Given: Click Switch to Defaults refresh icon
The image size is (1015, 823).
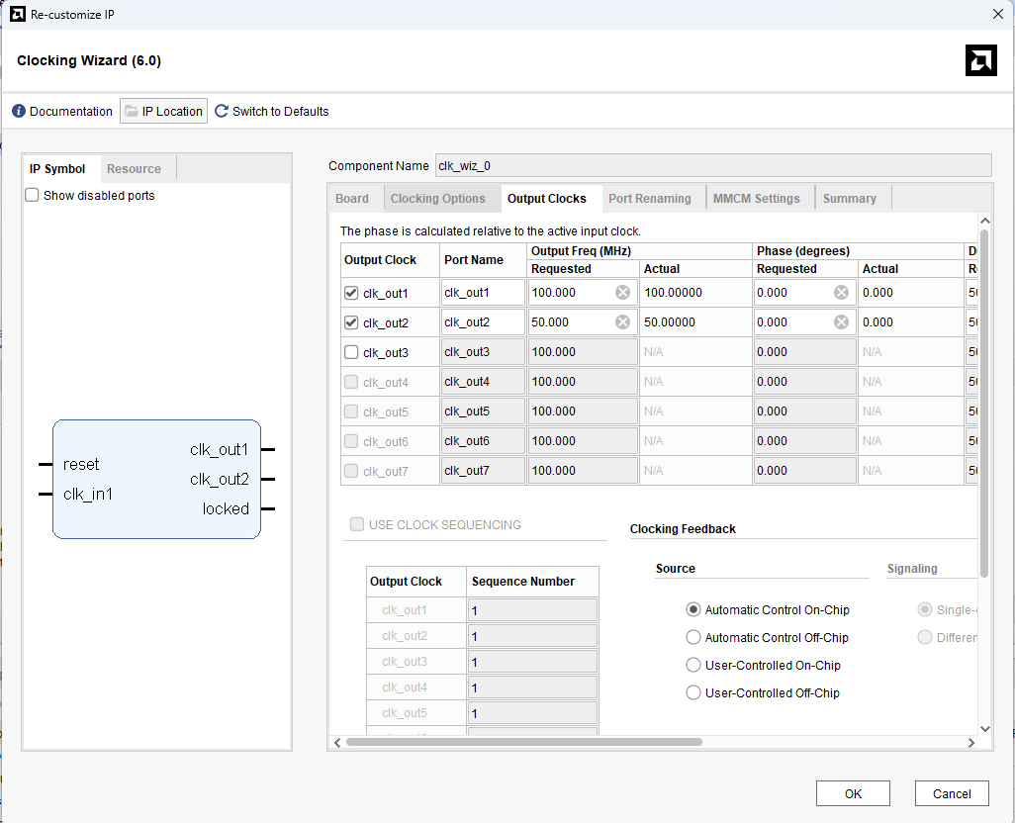Looking at the screenshot, I should coord(222,111).
